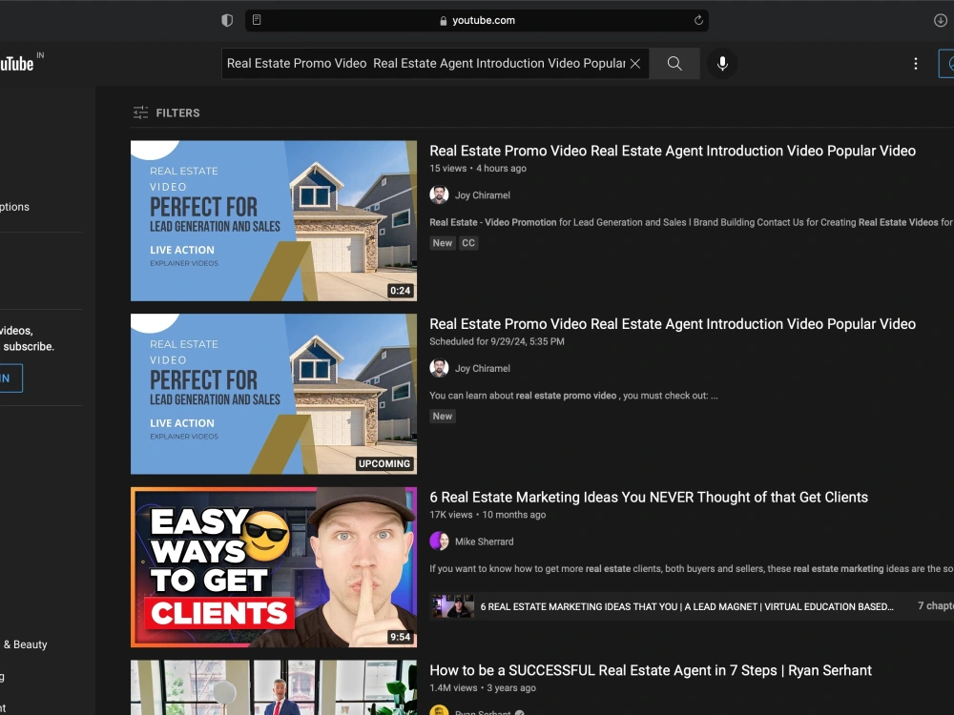Open the three-dot settings menu

pyautogui.click(x=915, y=63)
